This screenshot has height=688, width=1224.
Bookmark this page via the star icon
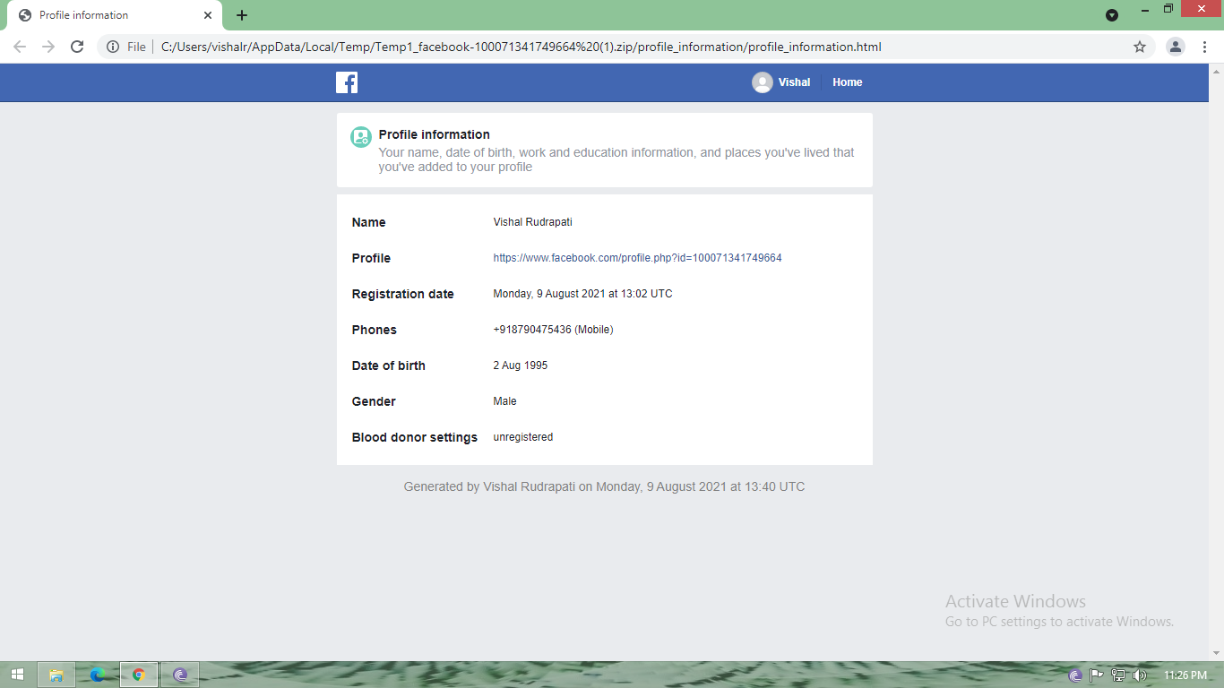pyautogui.click(x=1138, y=46)
